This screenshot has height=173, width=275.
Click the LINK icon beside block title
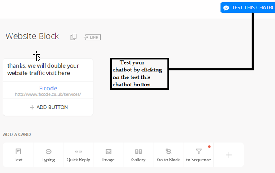pyautogui.click(x=92, y=37)
